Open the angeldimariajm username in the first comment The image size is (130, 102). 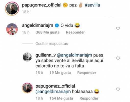point(38,25)
